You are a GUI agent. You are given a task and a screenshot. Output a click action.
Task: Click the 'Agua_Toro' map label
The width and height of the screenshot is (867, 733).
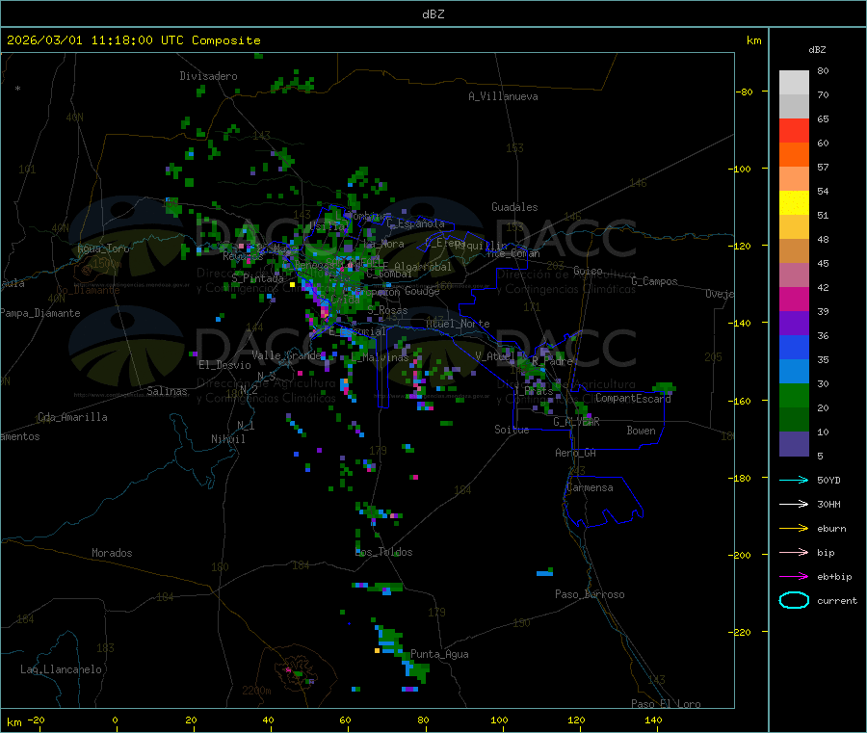(x=103, y=249)
